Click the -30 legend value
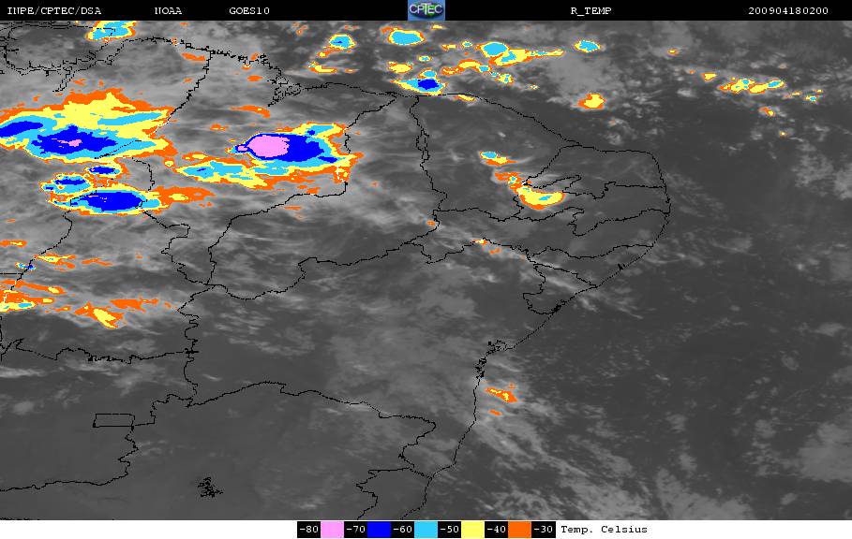Viewport: 852px width, 539px height. 544,530
